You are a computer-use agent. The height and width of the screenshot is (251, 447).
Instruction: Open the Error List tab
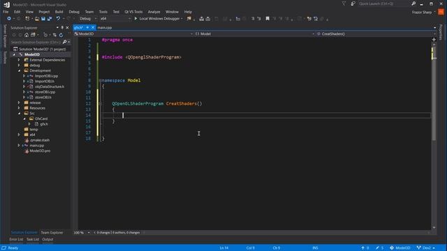point(16,239)
